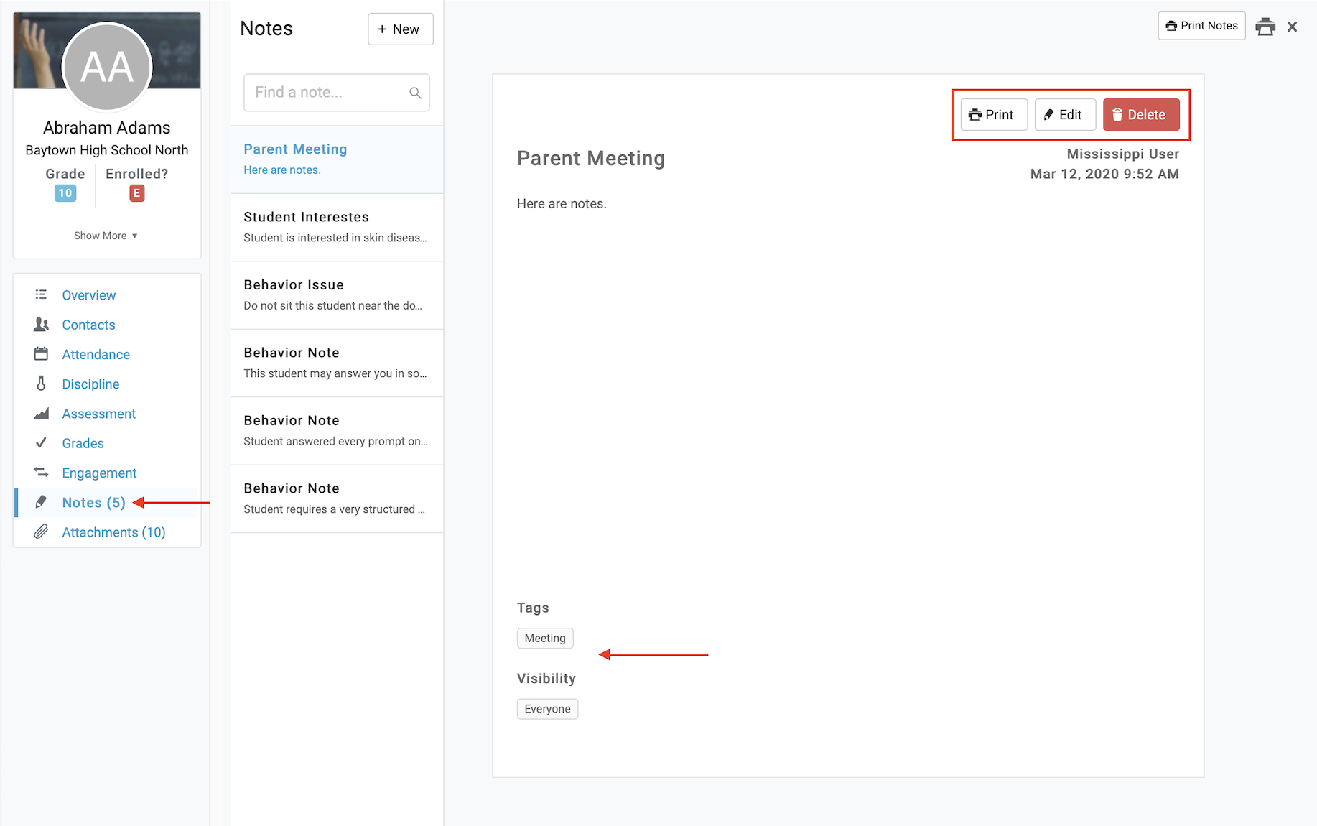Open the Grades section
This screenshot has width=1317, height=826.
coord(83,444)
